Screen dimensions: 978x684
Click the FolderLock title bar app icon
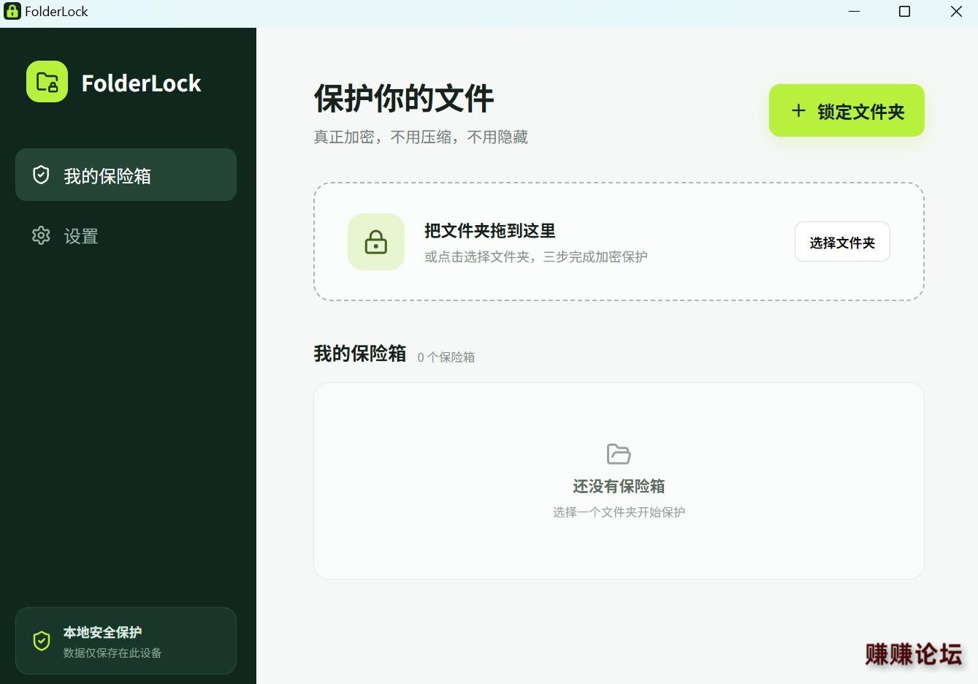pos(12,11)
